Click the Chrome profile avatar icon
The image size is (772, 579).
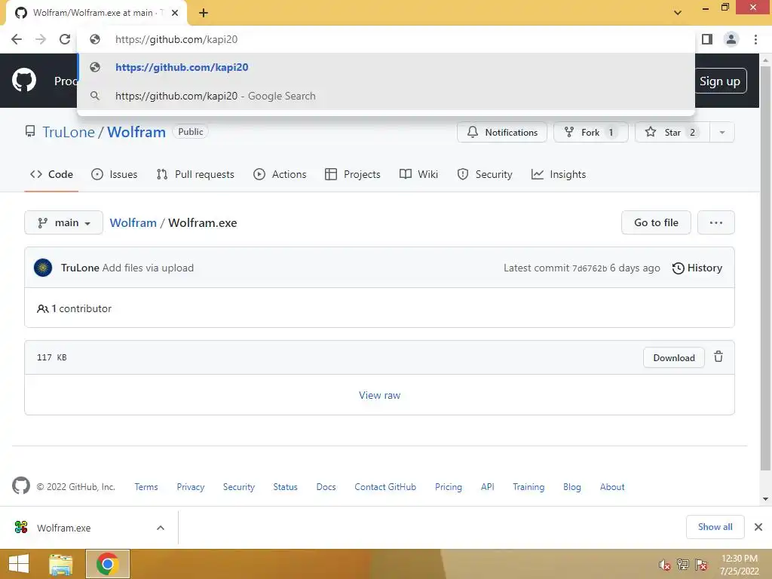click(x=731, y=39)
